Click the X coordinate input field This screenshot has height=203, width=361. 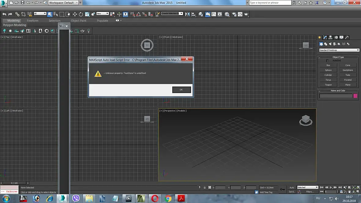coord(220,188)
